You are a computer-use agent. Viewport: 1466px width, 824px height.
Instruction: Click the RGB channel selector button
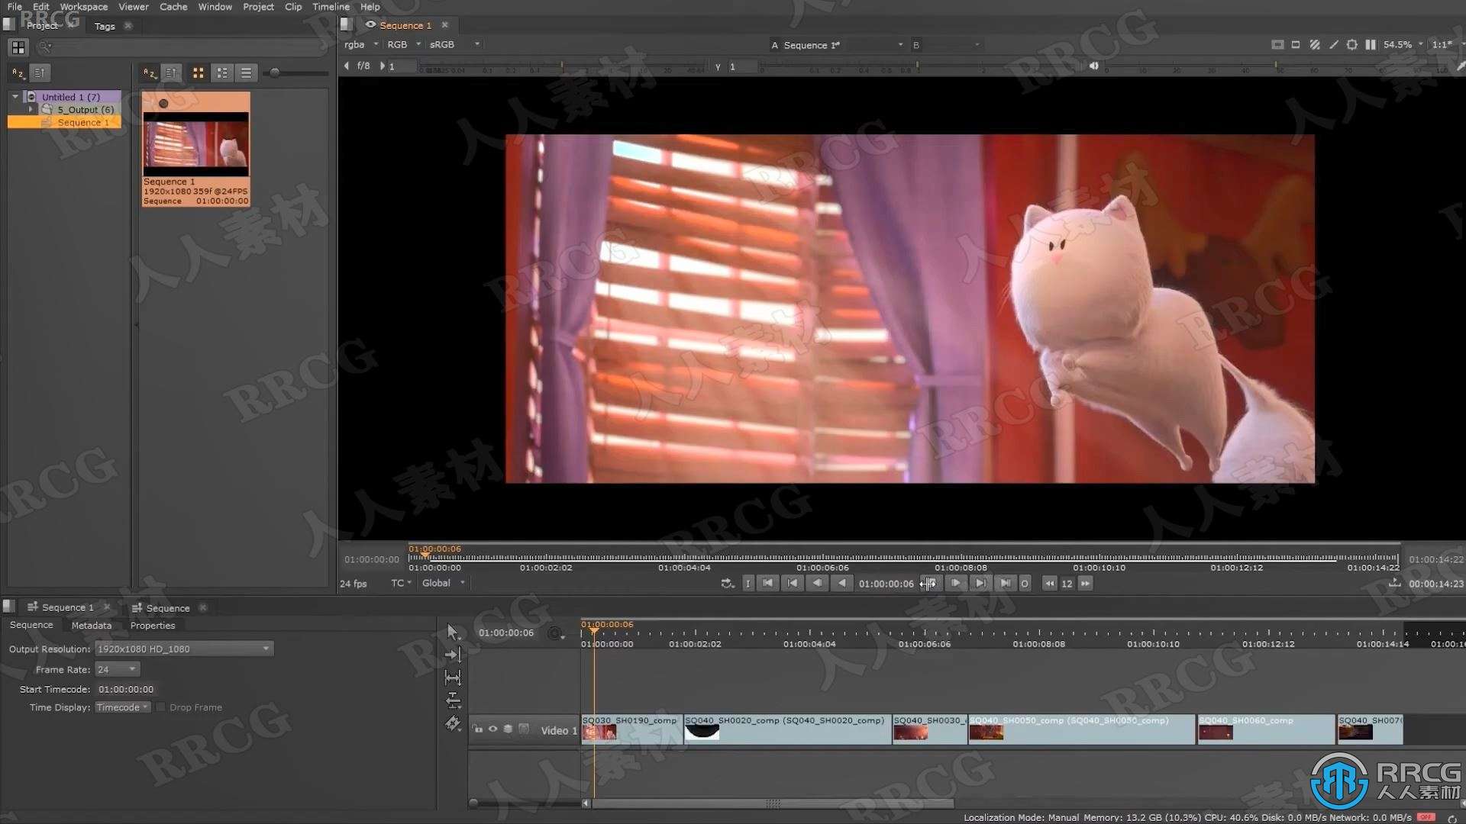(402, 44)
